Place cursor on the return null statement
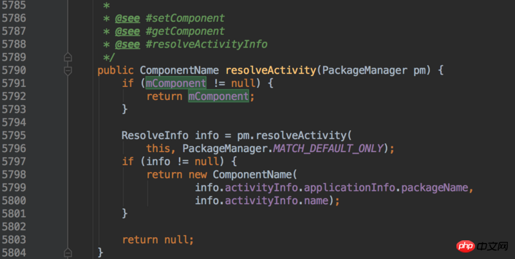The height and width of the screenshot is (259, 515). click(158, 240)
